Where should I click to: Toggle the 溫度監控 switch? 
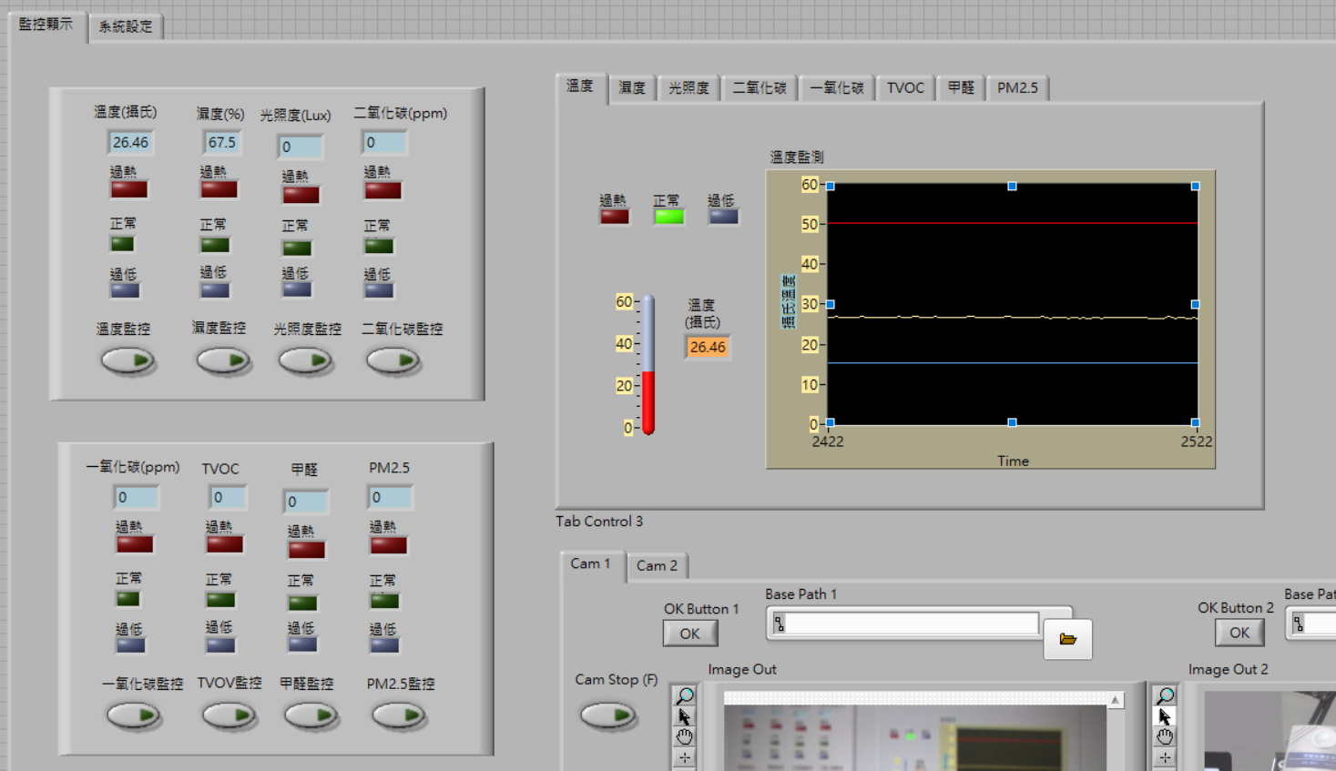click(127, 360)
